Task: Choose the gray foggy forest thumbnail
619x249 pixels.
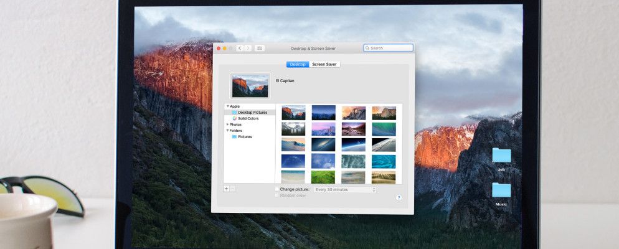Action: point(293,129)
